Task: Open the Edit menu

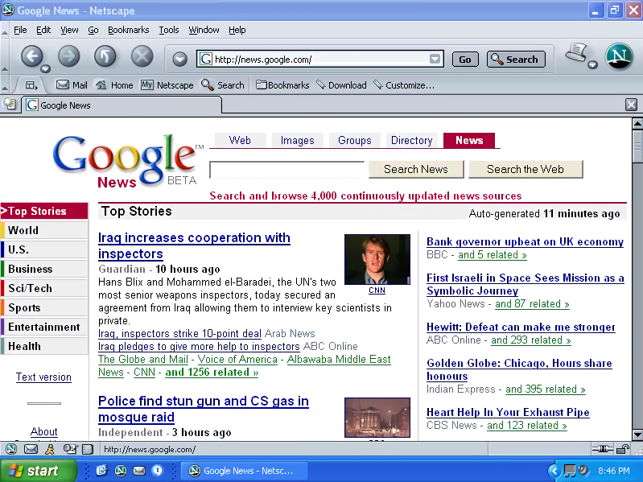Action: (x=43, y=30)
